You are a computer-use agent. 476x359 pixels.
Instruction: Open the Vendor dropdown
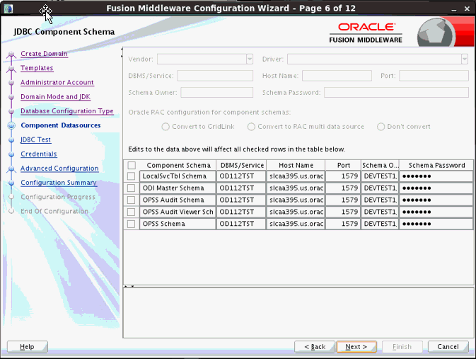[250, 59]
